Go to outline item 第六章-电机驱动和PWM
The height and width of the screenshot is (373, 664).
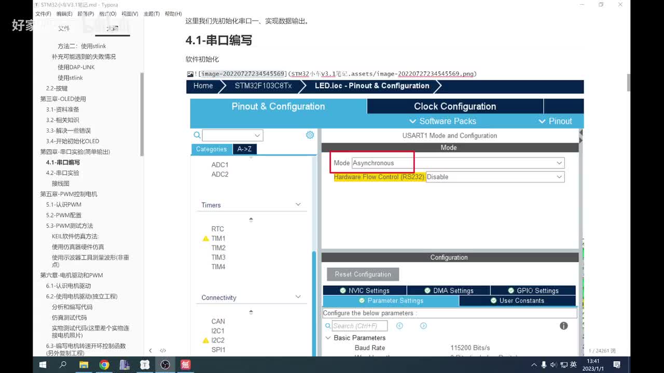[72, 275]
